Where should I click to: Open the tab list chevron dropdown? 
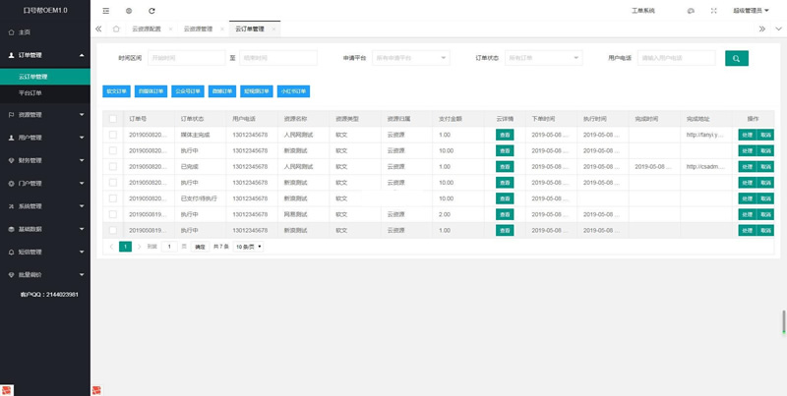coord(778,29)
